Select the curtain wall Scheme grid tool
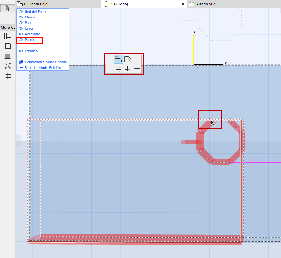The image size is (281, 258). pyautogui.click(x=7, y=36)
